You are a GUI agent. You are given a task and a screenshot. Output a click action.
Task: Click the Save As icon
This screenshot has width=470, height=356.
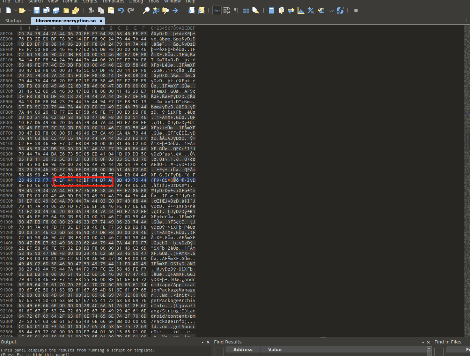point(46,10)
